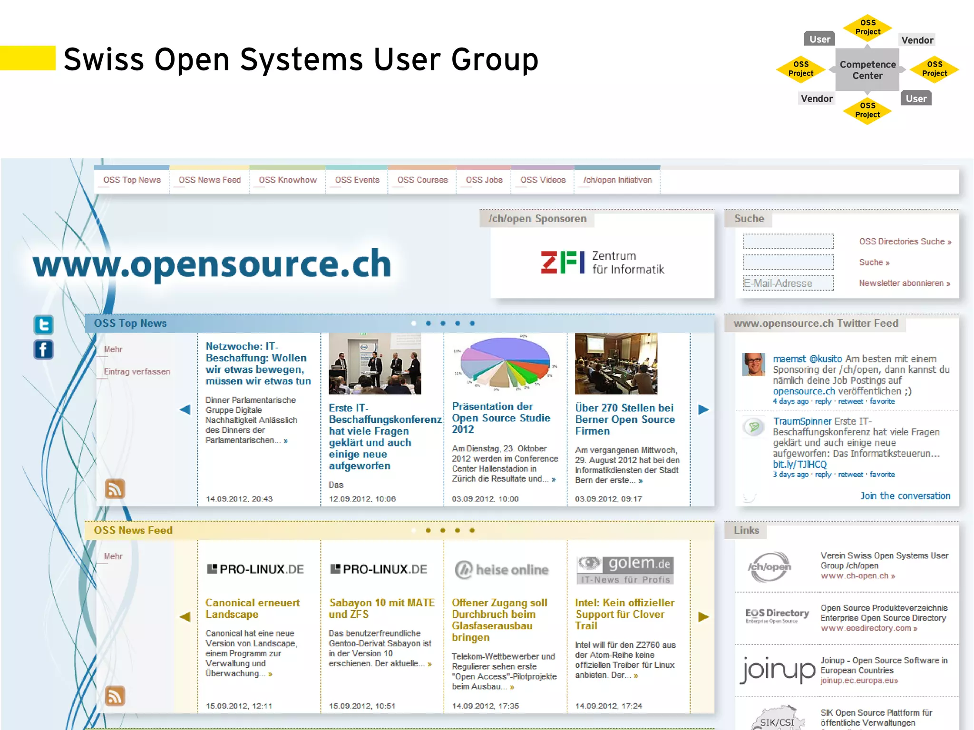Image resolution: width=974 pixels, height=730 pixels.
Task: Select last pagination dot in OSS News Feed
Action: 472,530
